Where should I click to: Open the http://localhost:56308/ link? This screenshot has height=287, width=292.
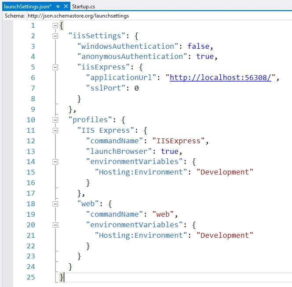[220, 78]
